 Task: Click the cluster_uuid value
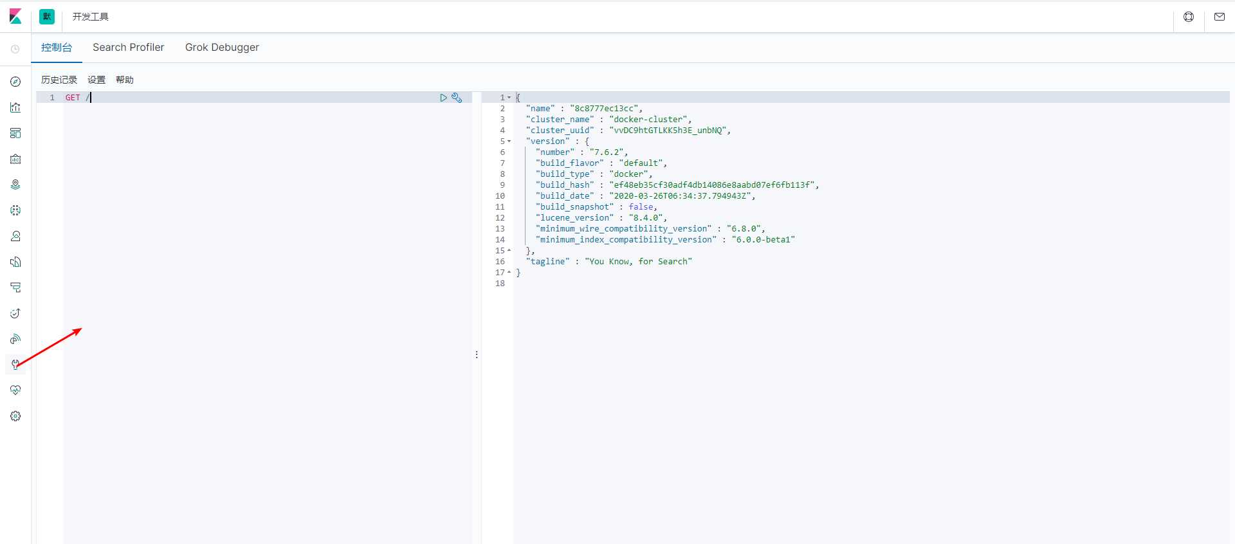coord(668,131)
